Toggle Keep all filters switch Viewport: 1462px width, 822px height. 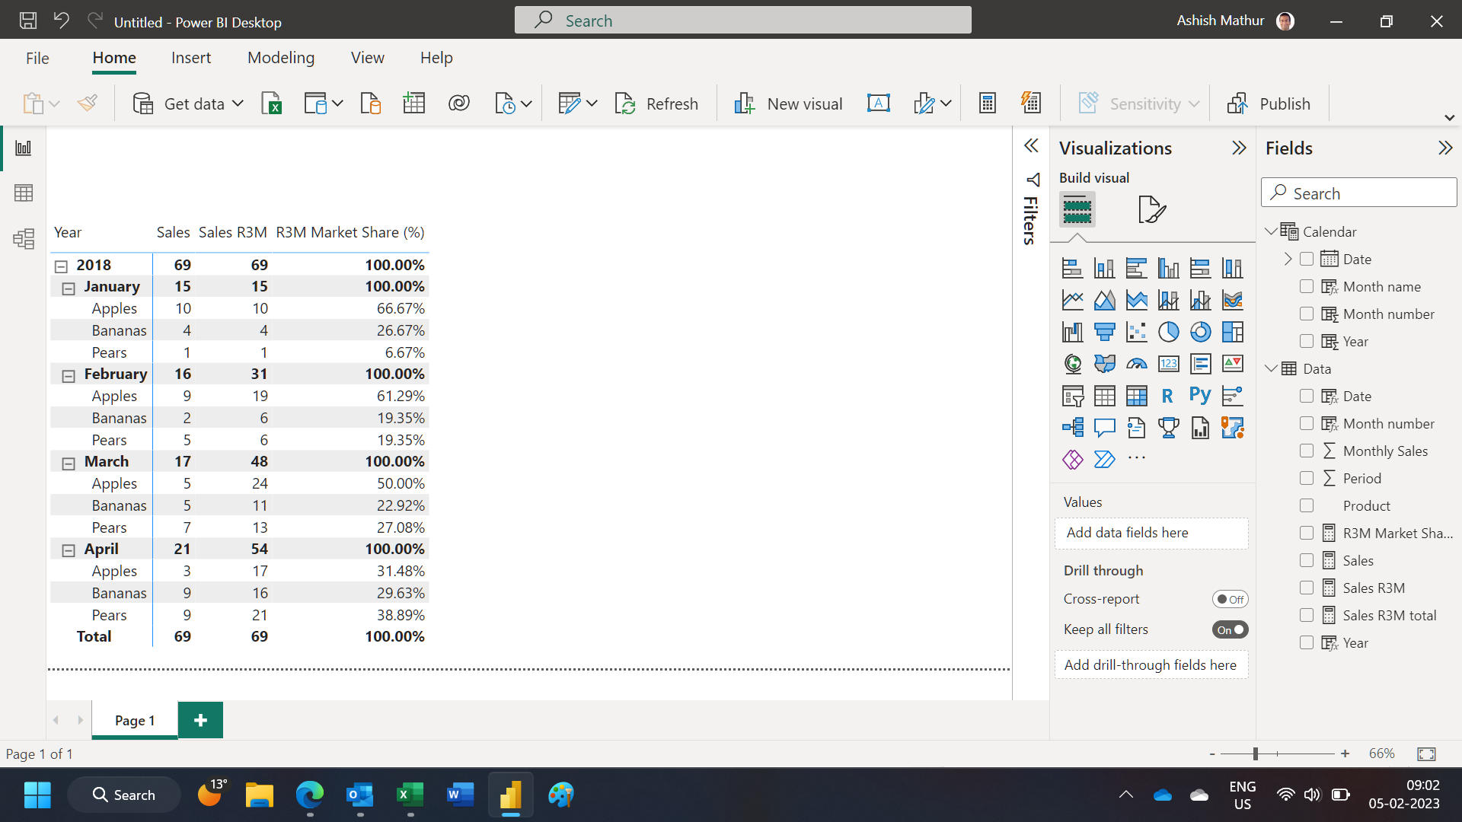tap(1230, 630)
